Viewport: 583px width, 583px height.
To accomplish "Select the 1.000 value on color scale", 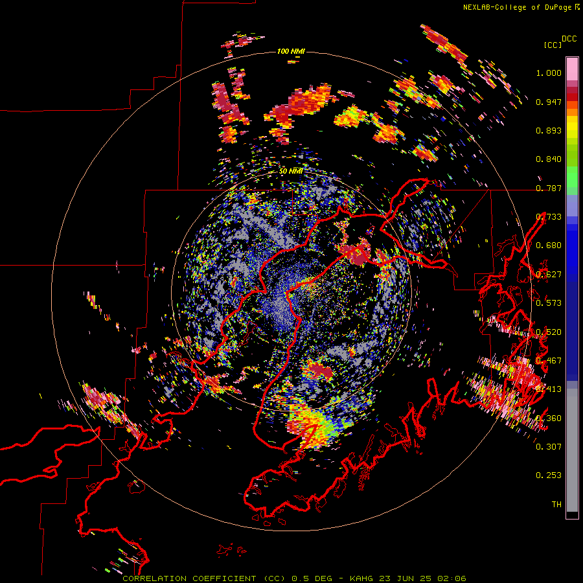I will [x=549, y=73].
